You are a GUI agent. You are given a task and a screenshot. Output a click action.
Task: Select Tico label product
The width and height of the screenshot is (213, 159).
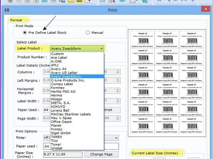point(77,141)
